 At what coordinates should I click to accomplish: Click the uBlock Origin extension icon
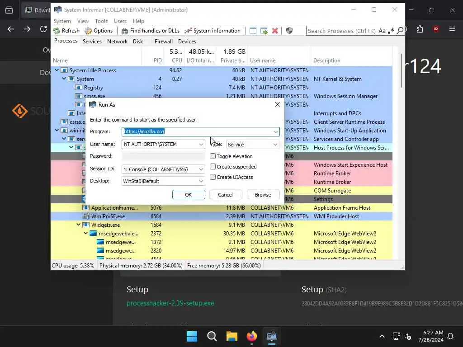pos(436,29)
